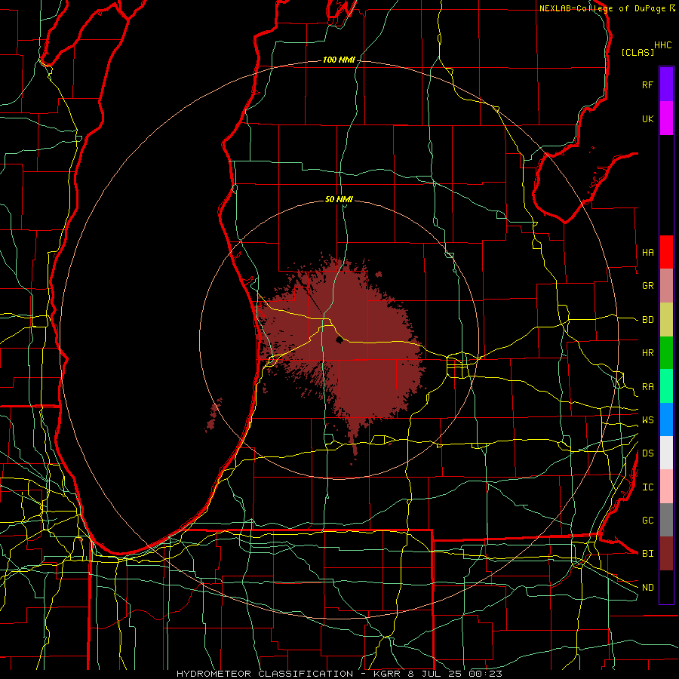
Task: Click the "ND" legend label text
Action: click(647, 587)
